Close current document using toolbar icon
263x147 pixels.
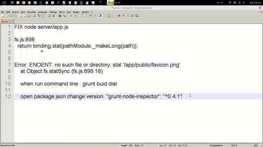coord(20,16)
